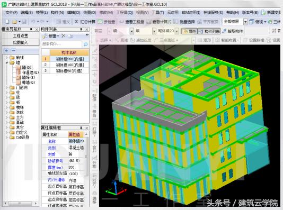Click the minus collapse-all icon in navigator
Image resolution: width=283 pixels, height=210 pixels.
click(x=14, y=50)
